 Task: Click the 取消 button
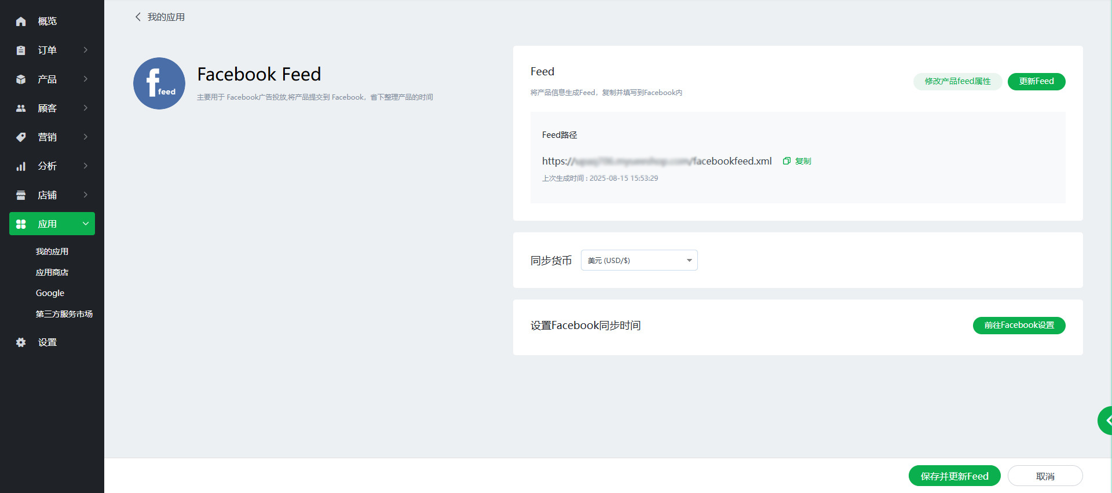[x=1045, y=476]
